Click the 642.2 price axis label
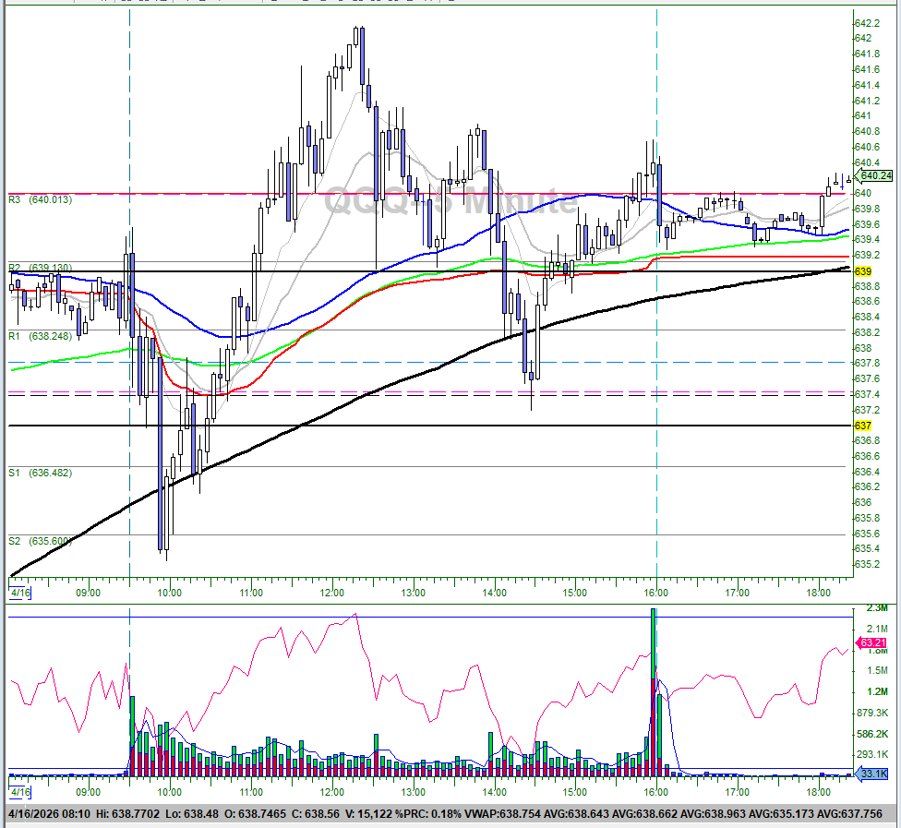 [867, 23]
